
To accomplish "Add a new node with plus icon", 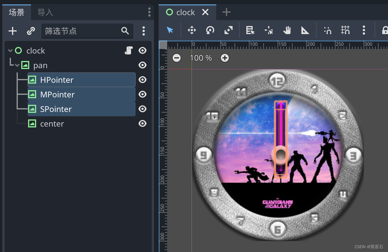I will point(13,31).
